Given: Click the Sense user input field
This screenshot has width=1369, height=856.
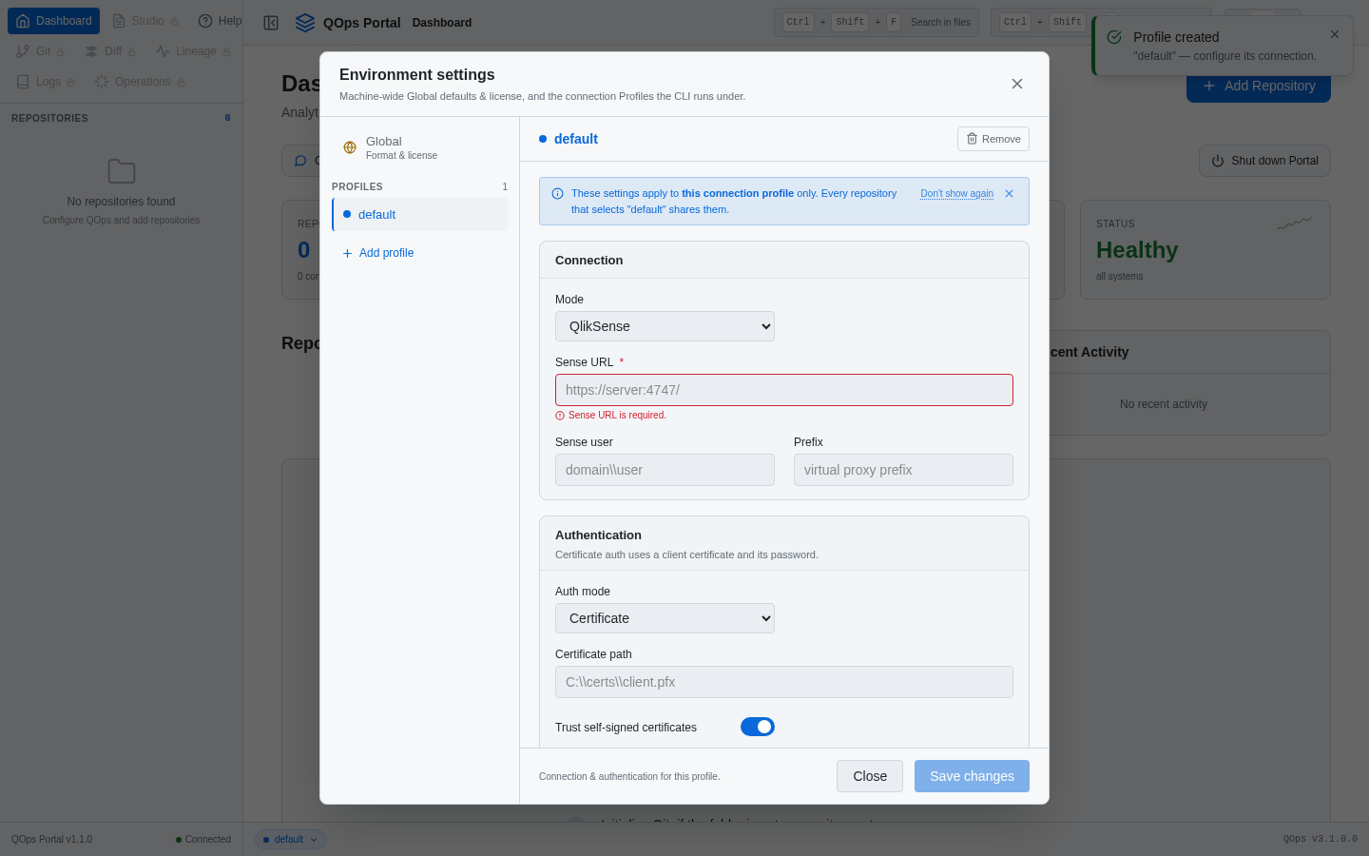Looking at the screenshot, I should click(x=665, y=470).
